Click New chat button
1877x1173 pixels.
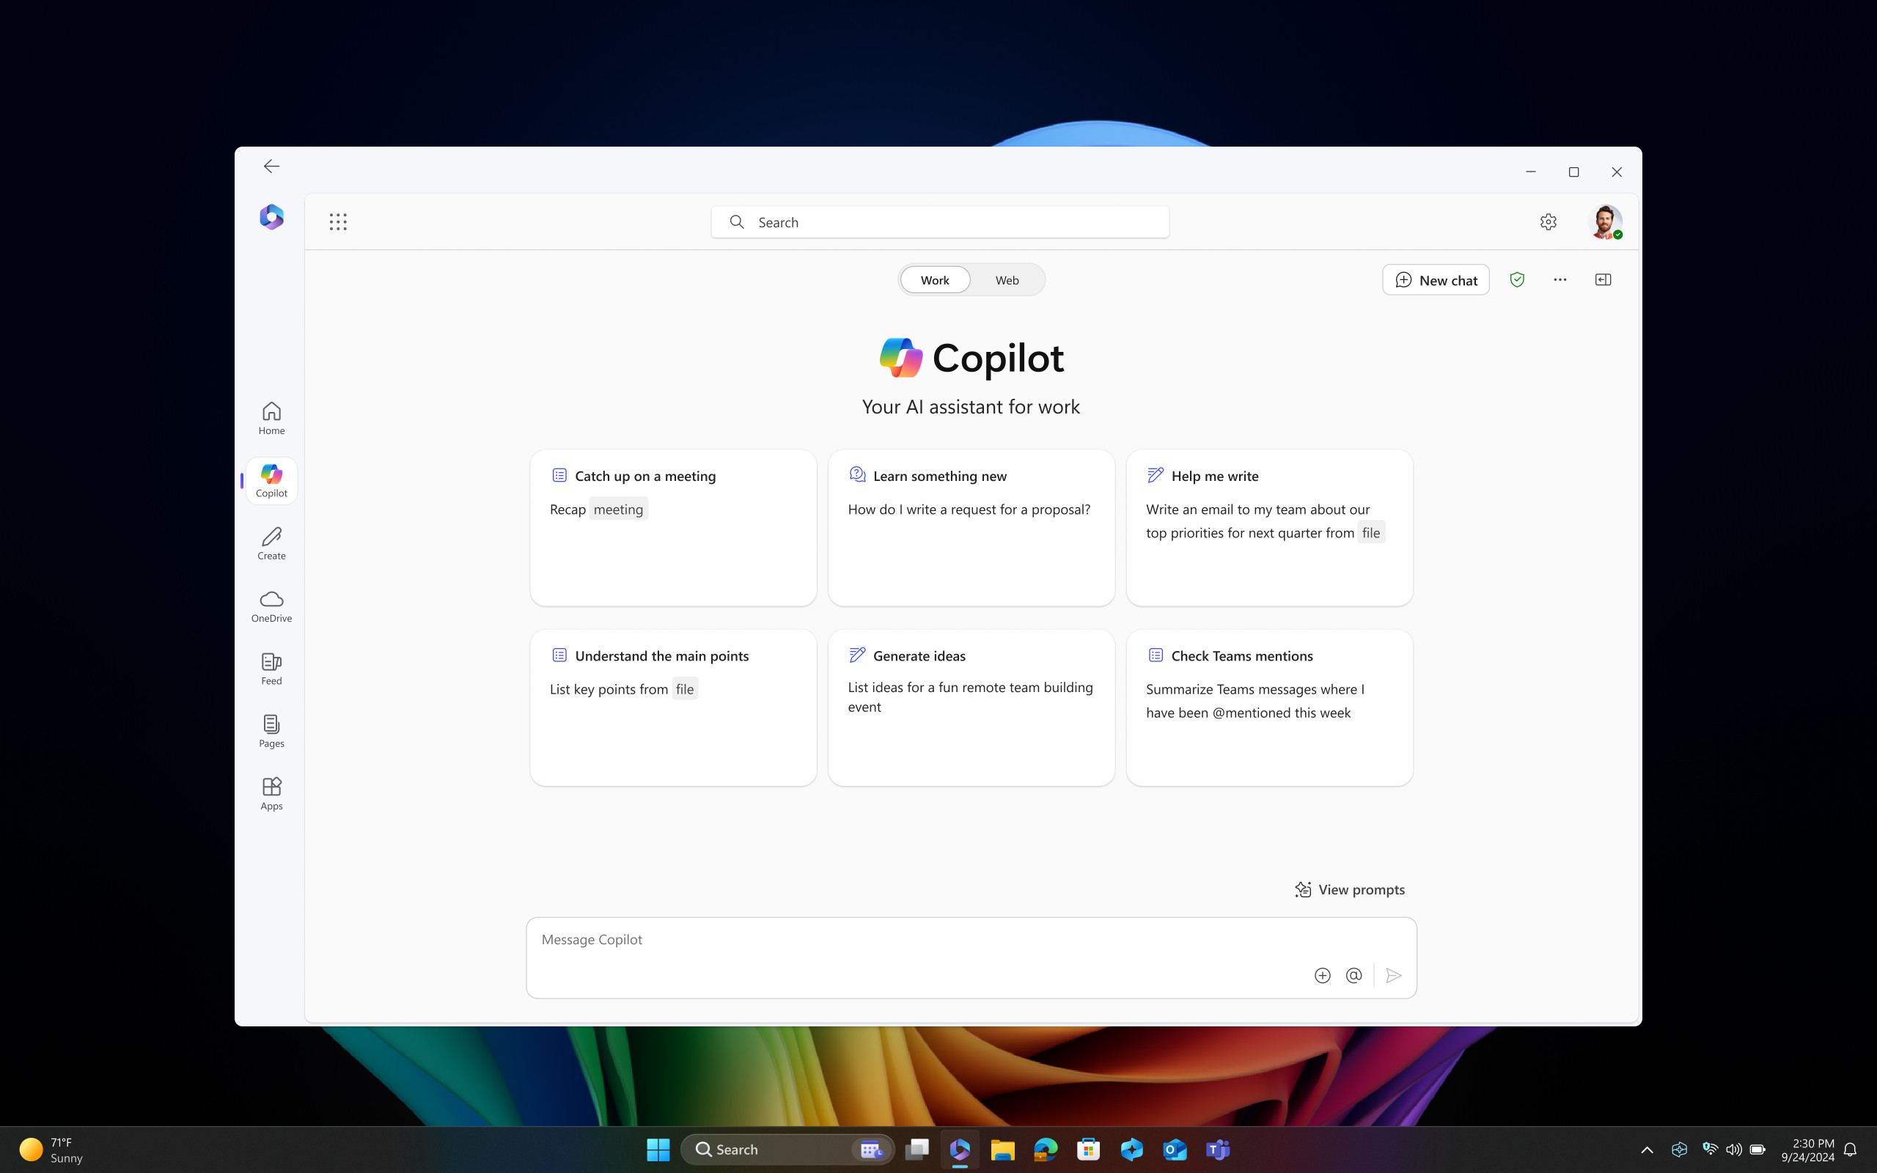click(x=1435, y=279)
